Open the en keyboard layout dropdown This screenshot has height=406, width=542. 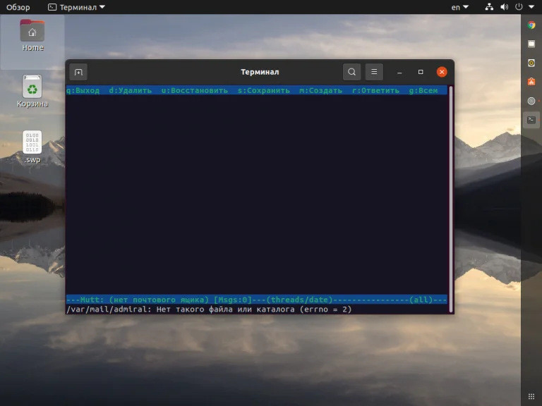click(459, 7)
